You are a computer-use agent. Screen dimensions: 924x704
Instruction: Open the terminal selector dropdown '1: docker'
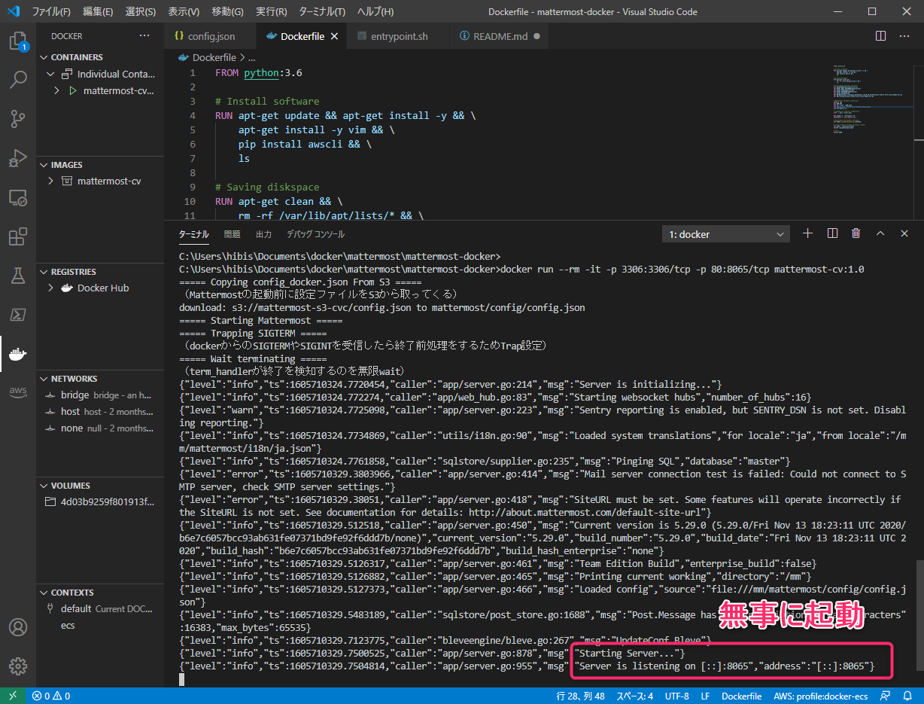click(726, 234)
